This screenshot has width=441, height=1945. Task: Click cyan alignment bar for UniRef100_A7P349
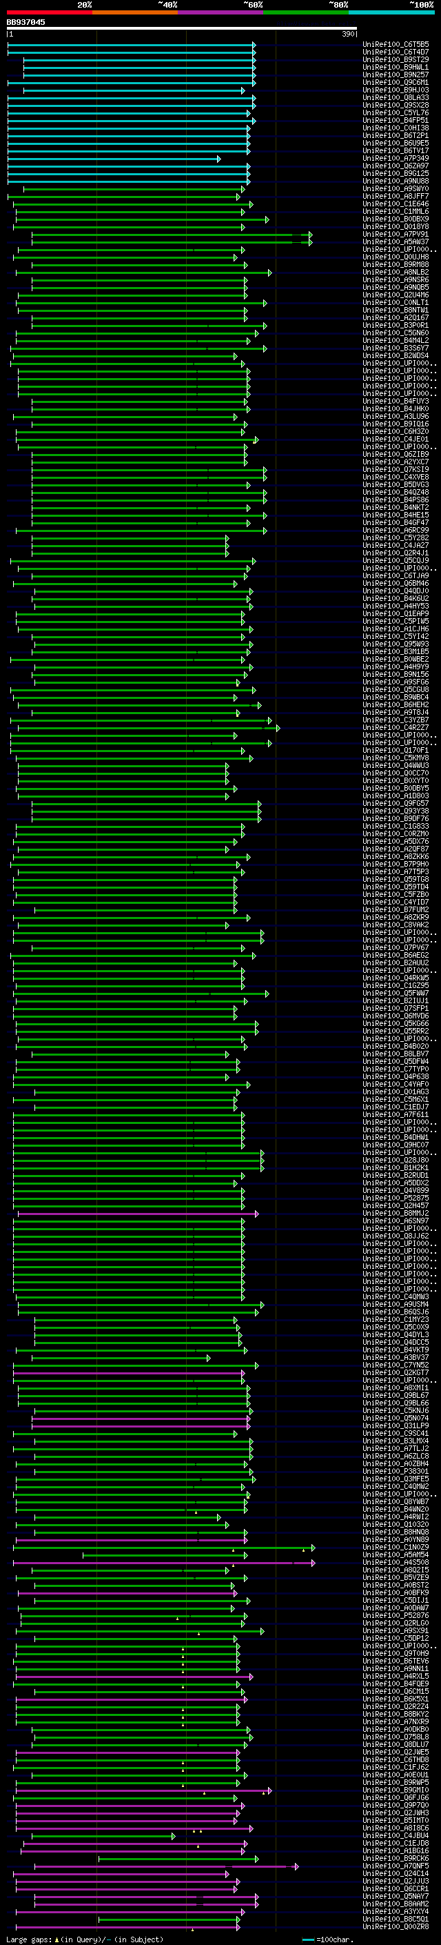click(x=114, y=159)
